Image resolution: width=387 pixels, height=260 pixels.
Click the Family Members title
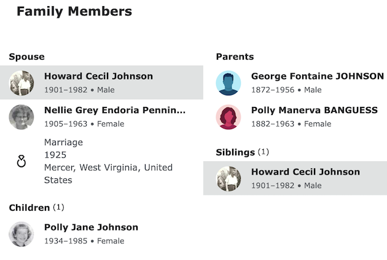pyautogui.click(x=74, y=11)
